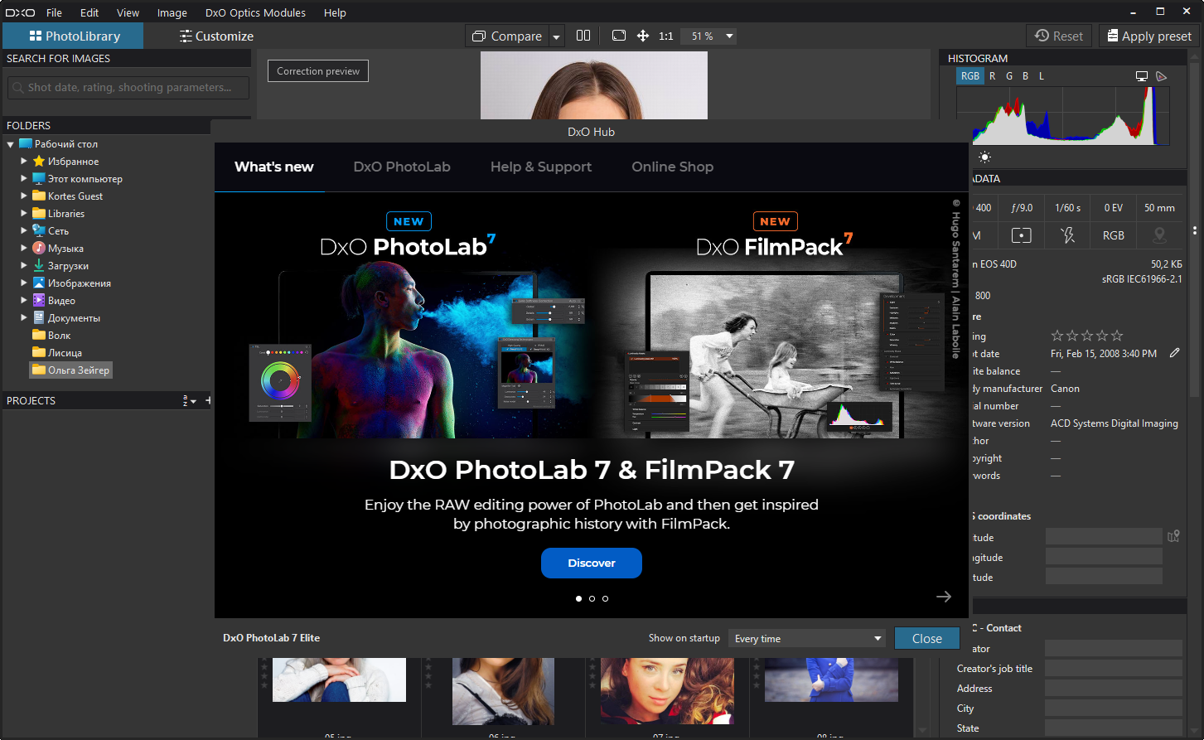
Task: Click the side-by-side split view icon
Action: click(x=583, y=36)
